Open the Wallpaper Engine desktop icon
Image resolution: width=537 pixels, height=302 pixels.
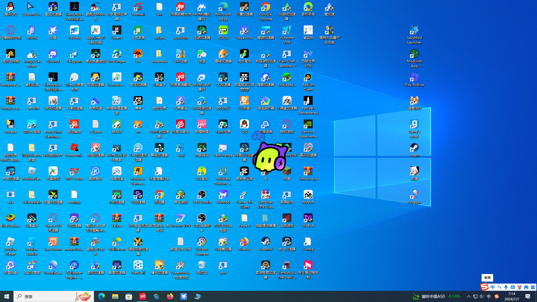point(74,270)
